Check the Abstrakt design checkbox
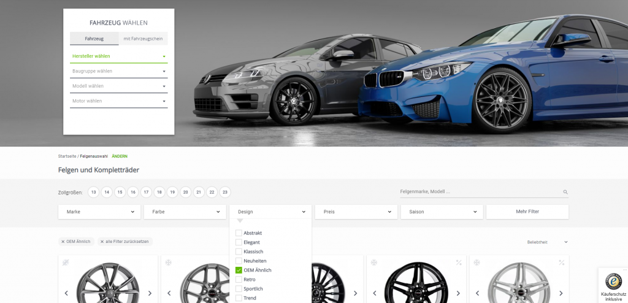 pos(239,233)
